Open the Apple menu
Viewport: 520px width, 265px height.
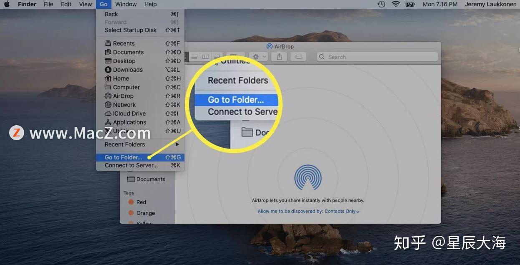tap(7, 4)
